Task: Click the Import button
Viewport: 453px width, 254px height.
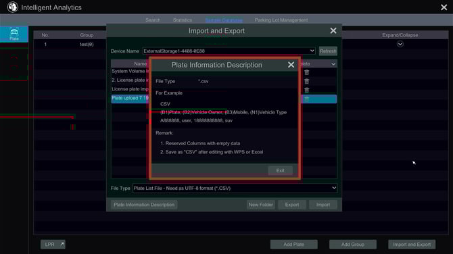Action: point(323,205)
